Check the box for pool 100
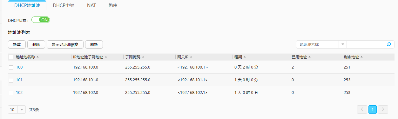Screen dimensions: 398x119 (11, 67)
